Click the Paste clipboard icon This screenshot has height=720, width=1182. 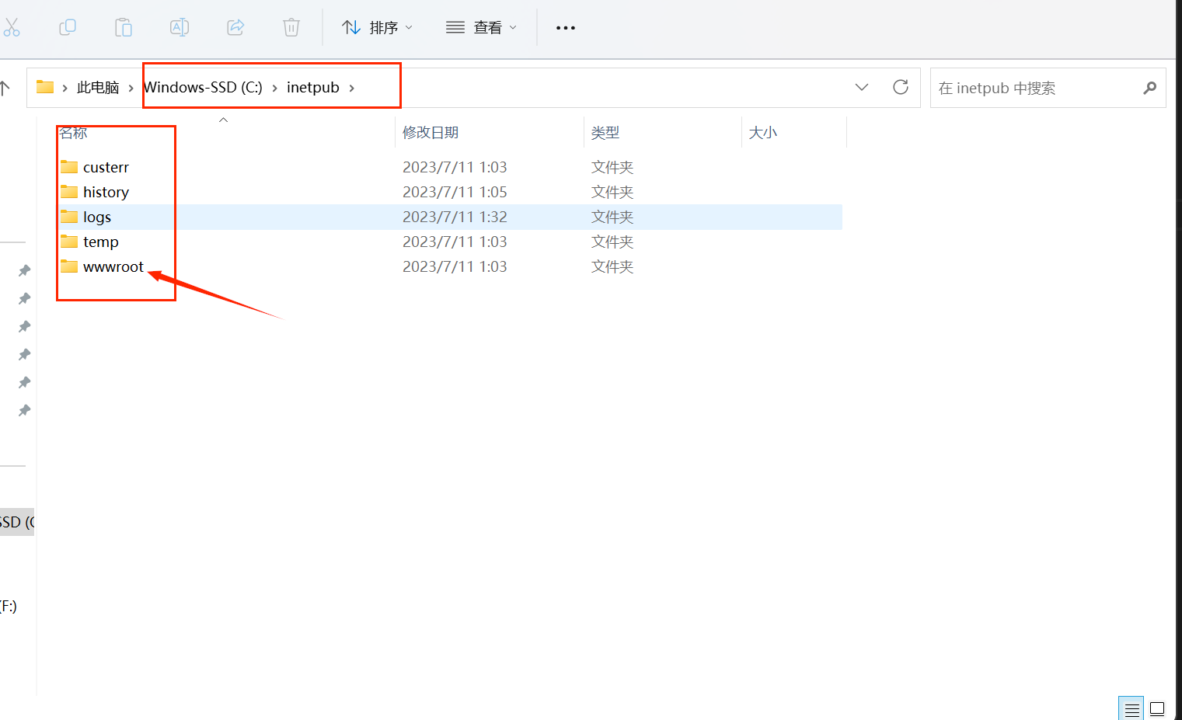click(x=124, y=27)
